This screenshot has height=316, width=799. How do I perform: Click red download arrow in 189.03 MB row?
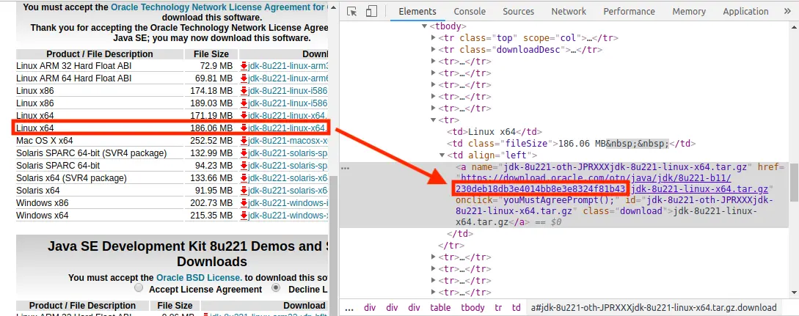point(244,103)
